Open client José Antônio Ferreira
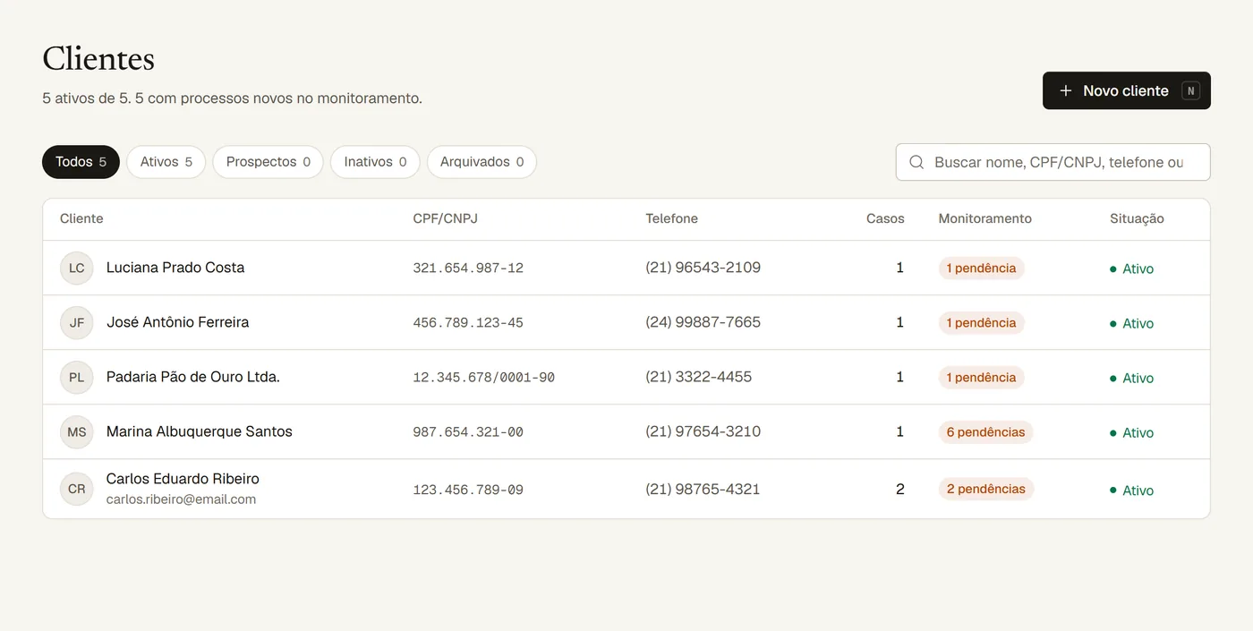Screen dimensions: 1253x631 [177, 322]
